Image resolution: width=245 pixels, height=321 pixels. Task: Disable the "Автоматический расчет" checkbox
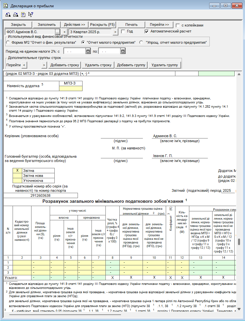click(x=147, y=31)
